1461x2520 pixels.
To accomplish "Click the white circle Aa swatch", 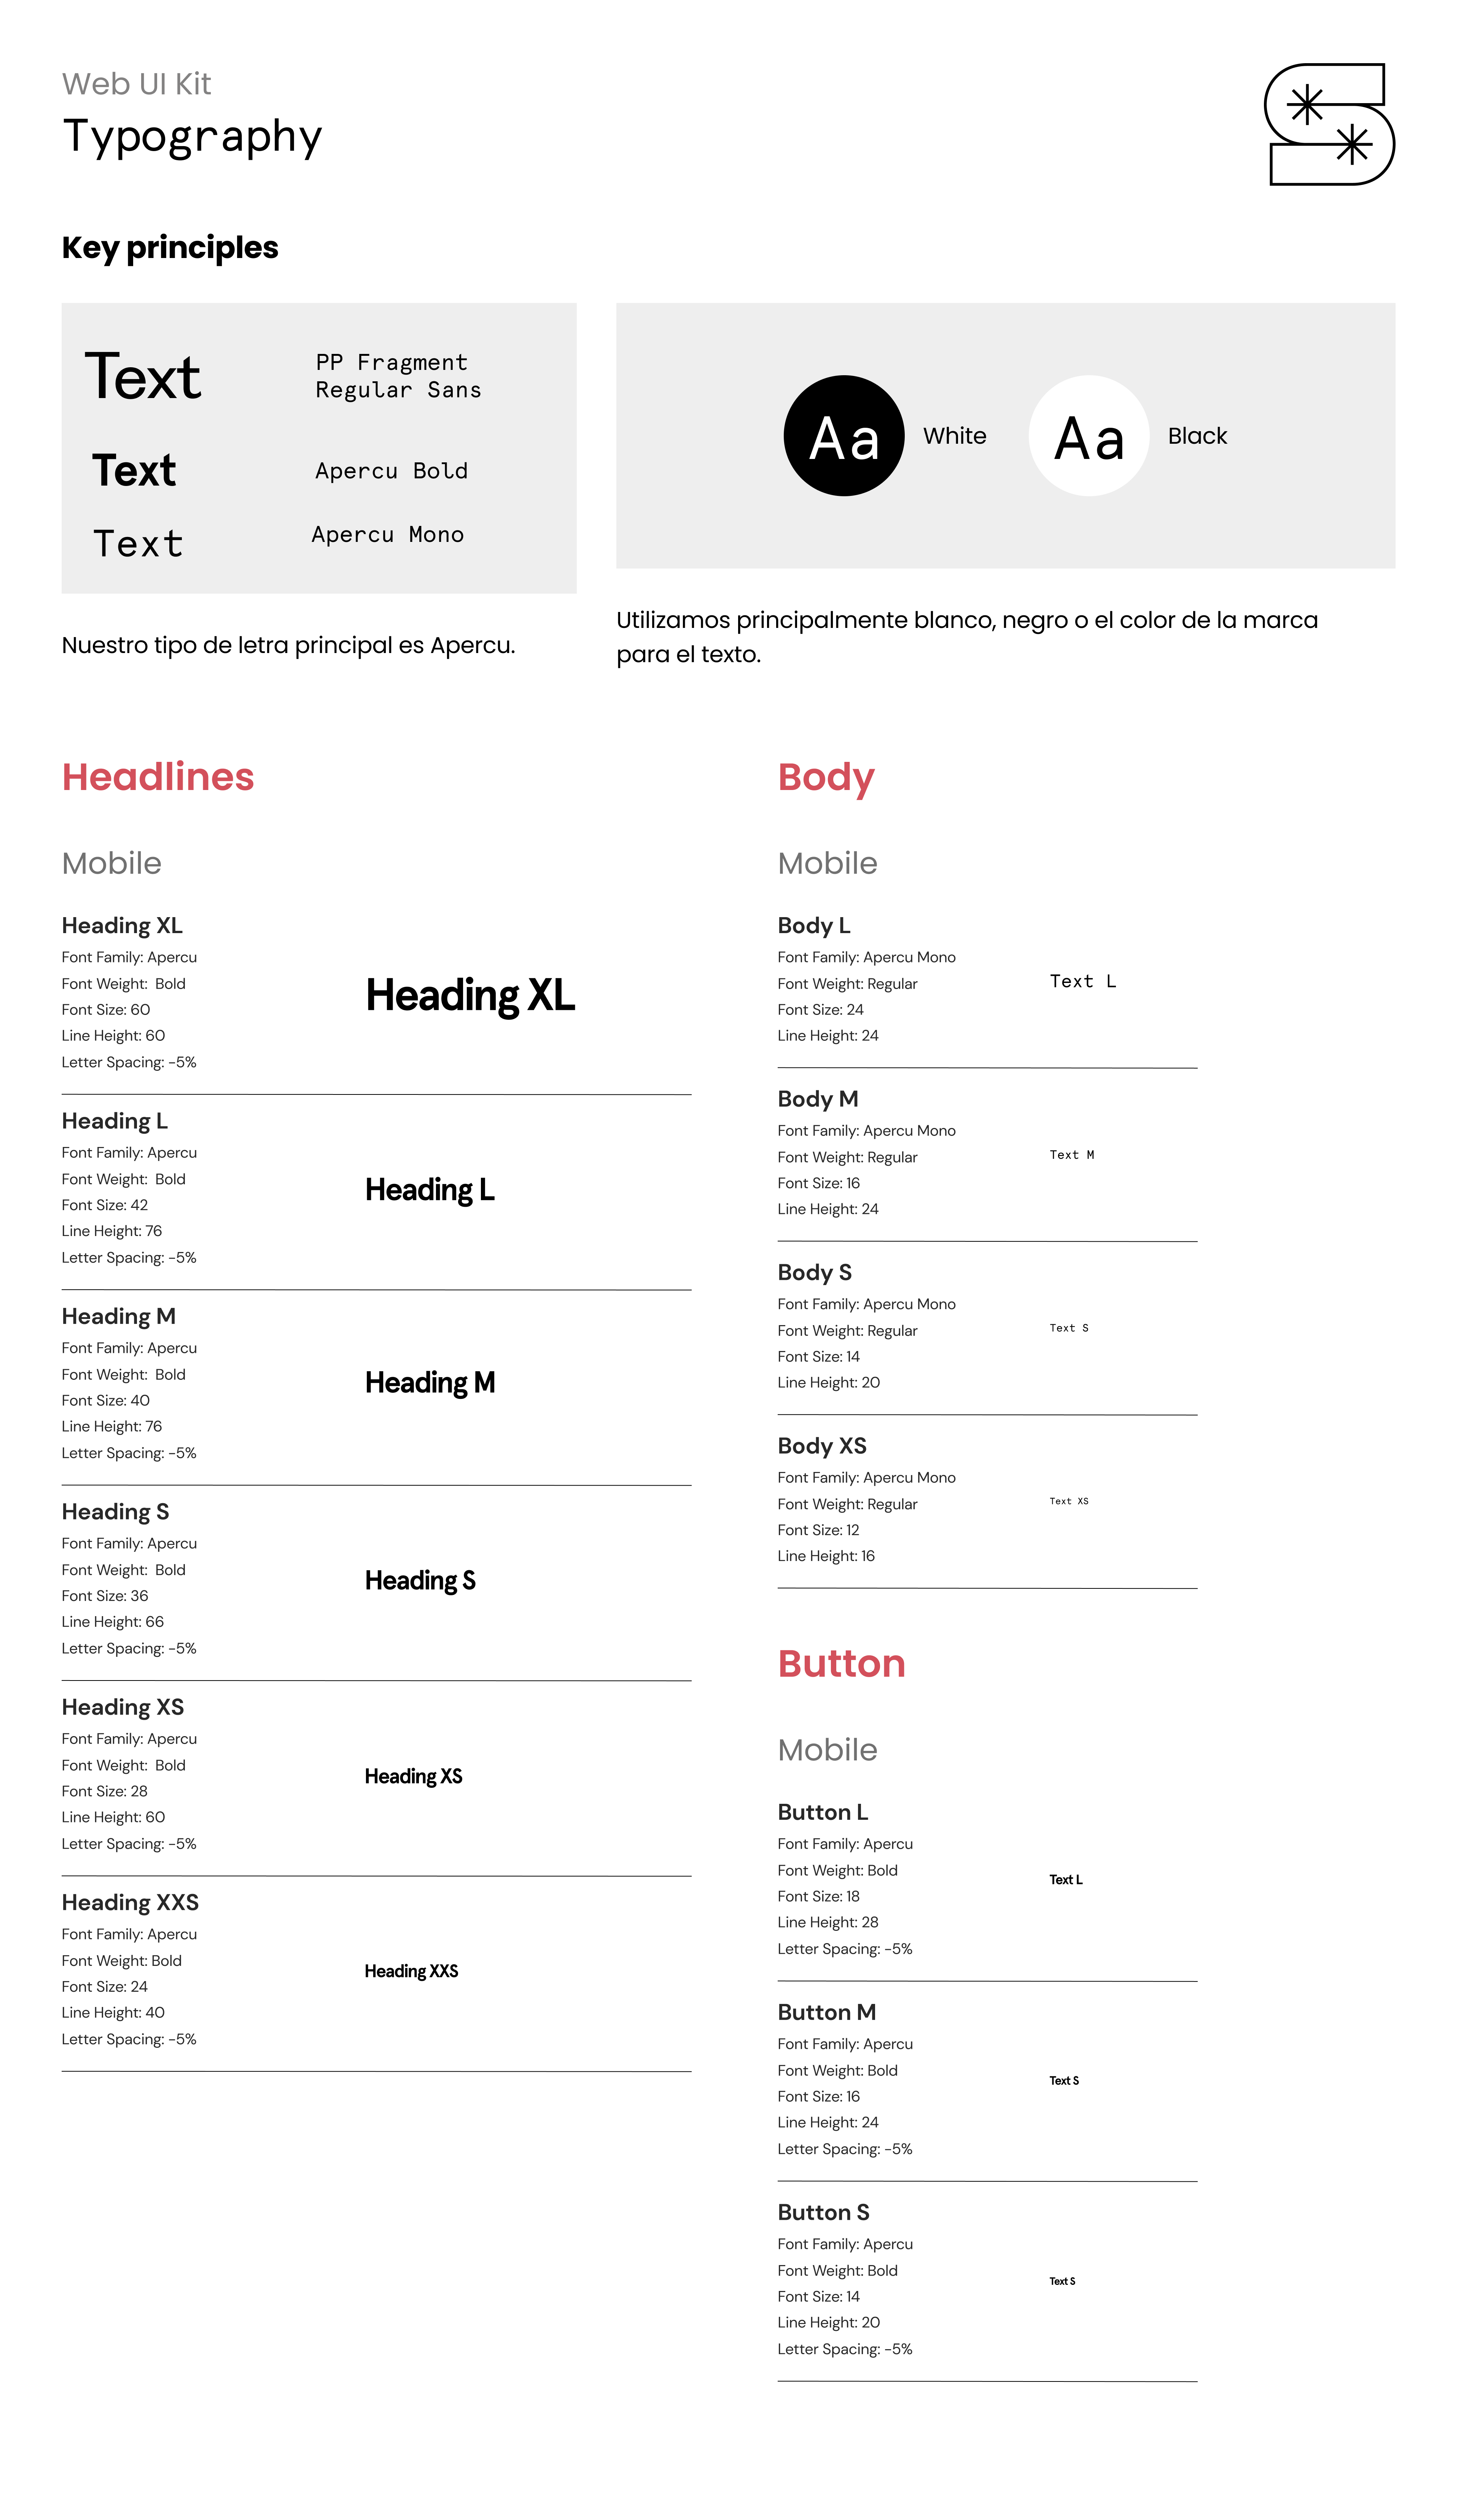I will [x=1088, y=436].
